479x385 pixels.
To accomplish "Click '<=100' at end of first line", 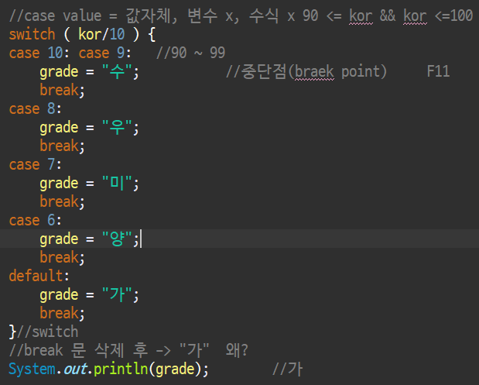I will point(453,15).
